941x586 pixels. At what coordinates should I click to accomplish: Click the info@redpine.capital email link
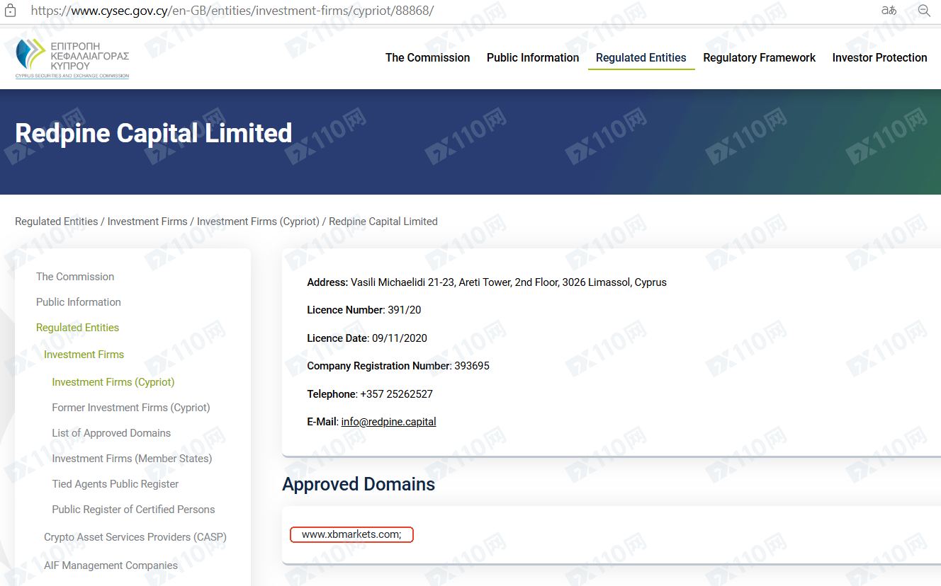(388, 422)
